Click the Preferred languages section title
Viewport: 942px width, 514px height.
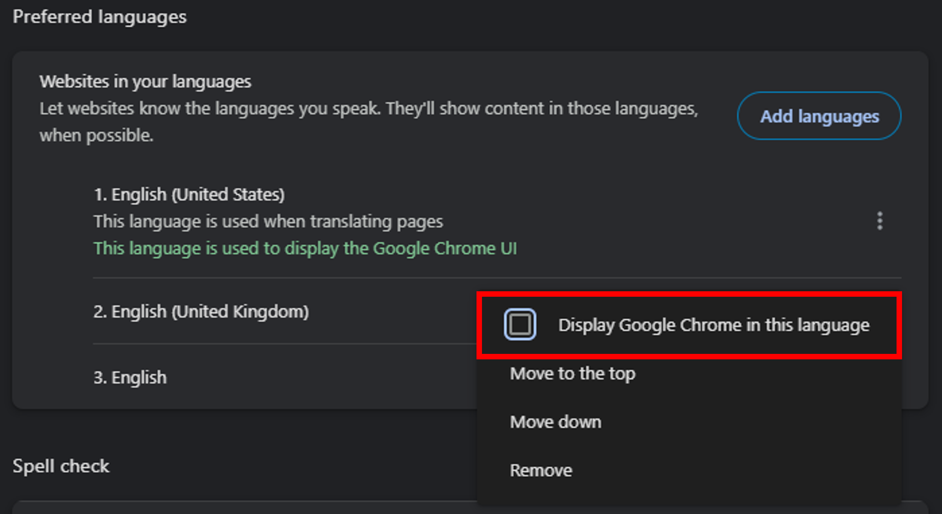tap(100, 17)
